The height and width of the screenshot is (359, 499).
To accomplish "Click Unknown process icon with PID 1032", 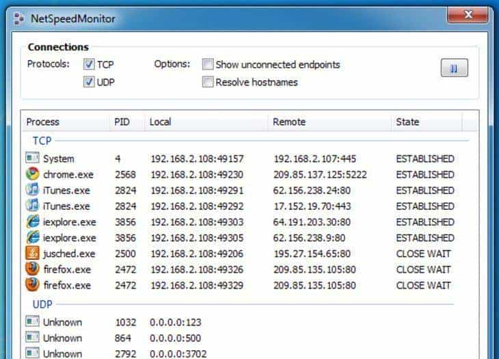I will coord(32,321).
